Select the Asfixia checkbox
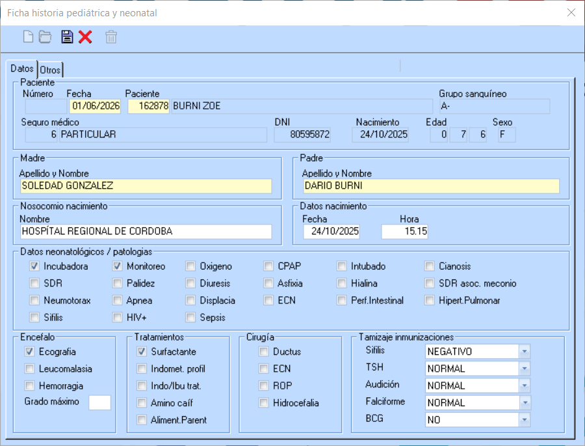The height and width of the screenshot is (446, 585). pyautogui.click(x=268, y=283)
